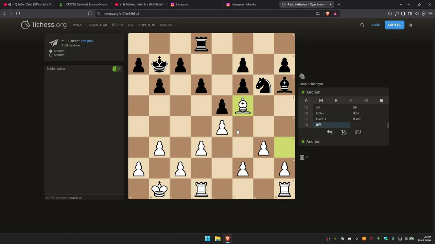Screen dimensions: 435x244
Task: Select move 18 Bf5 in move list
Action: tap(332, 125)
